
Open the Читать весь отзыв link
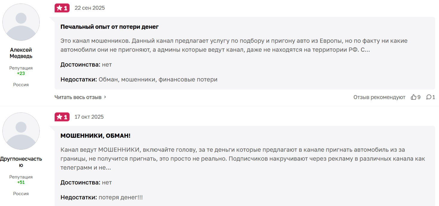[x=78, y=97]
